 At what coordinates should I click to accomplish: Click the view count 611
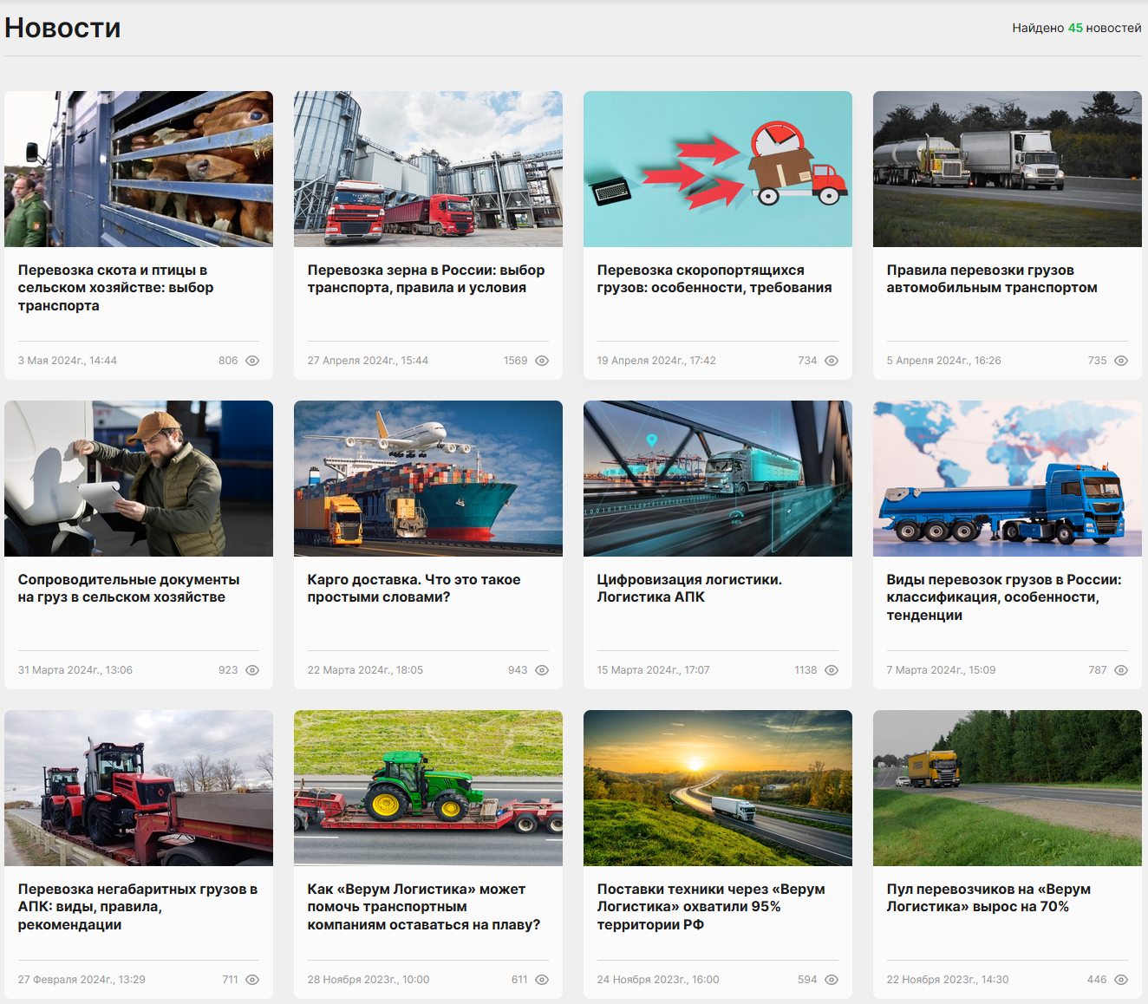point(519,980)
